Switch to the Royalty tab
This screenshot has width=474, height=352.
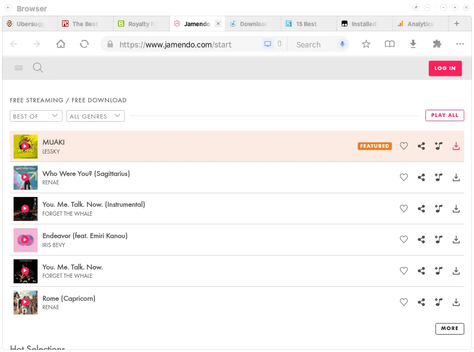141,24
